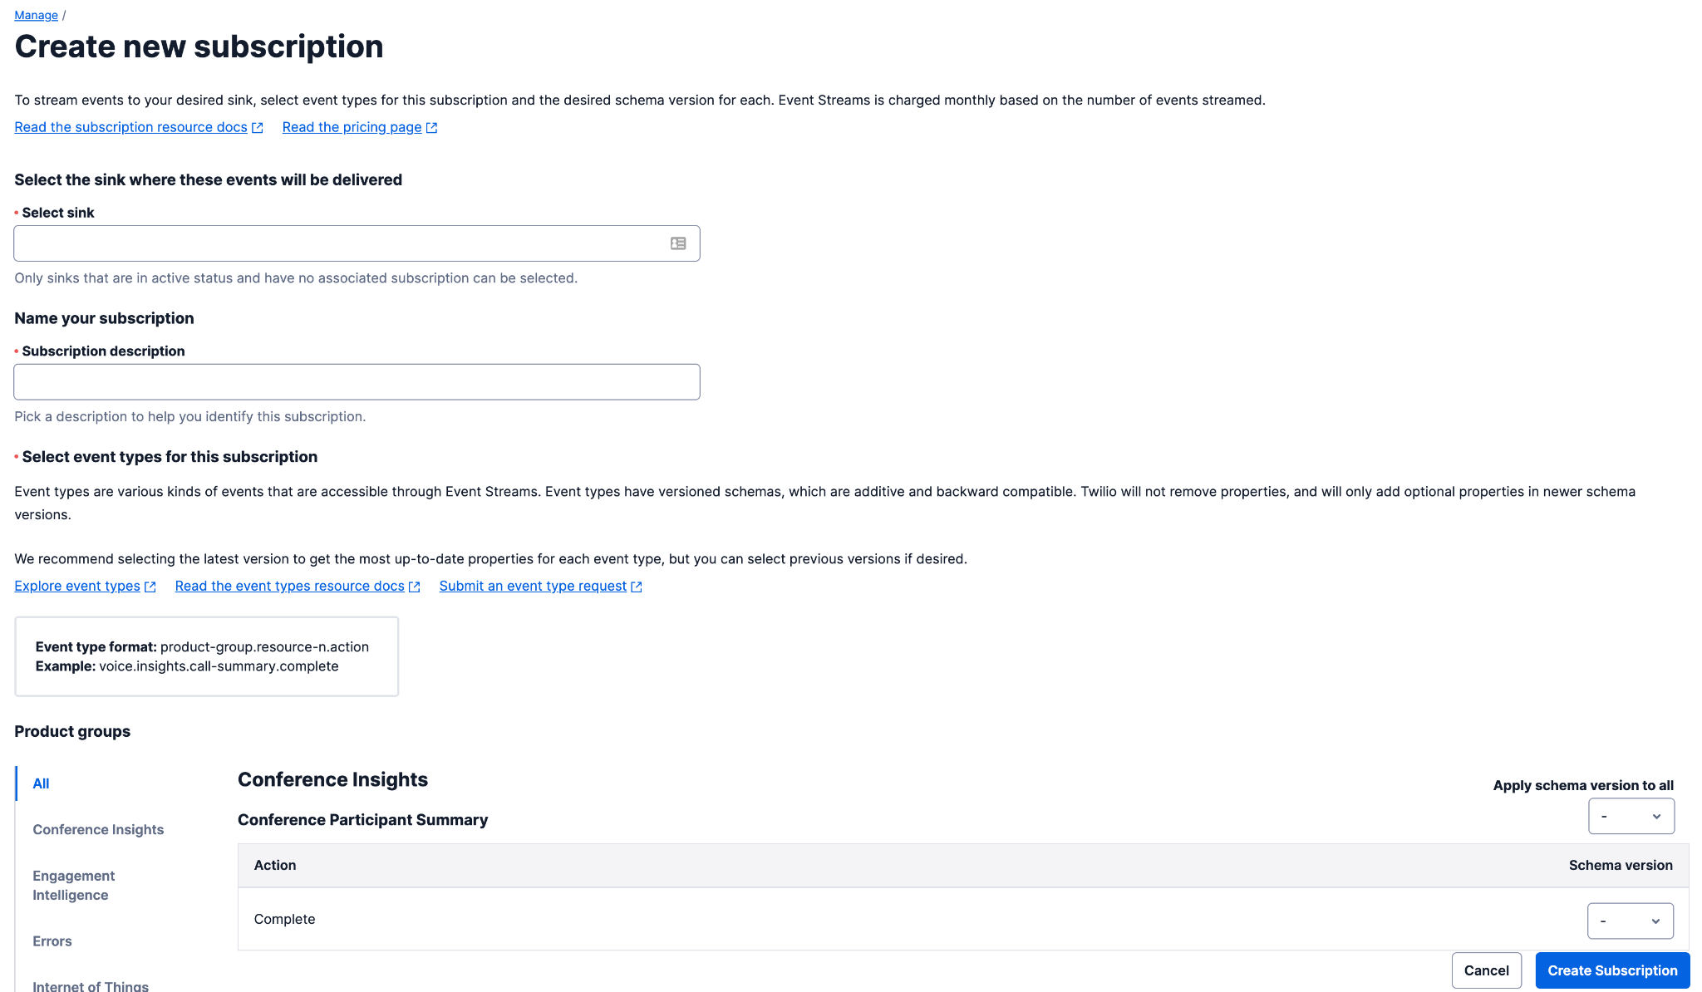
Task: Open schema version dropdown for the Complete action
Action: point(1630,921)
